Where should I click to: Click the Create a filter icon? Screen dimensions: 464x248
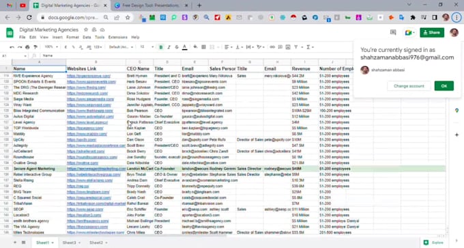296,47
